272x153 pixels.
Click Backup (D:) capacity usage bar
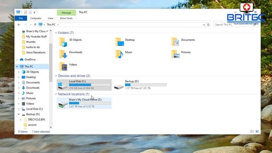[x=146, y=85]
